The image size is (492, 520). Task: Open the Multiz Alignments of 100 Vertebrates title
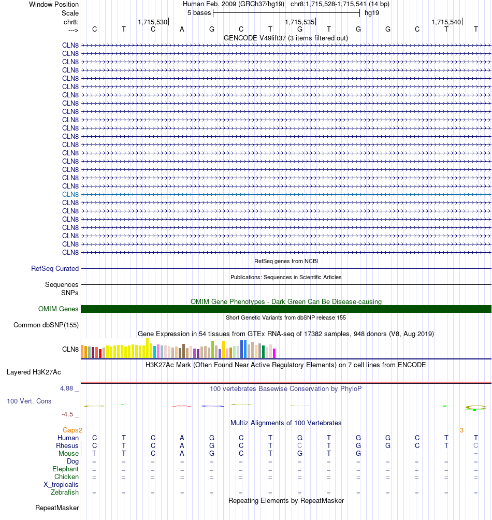click(x=286, y=423)
